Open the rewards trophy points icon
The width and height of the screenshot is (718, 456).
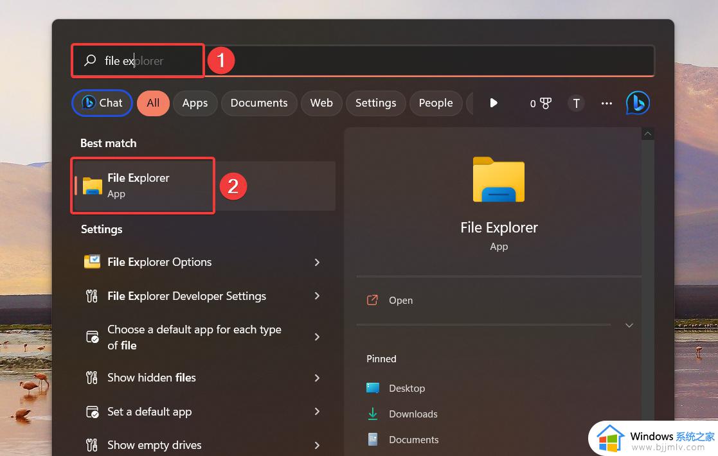[x=541, y=103]
